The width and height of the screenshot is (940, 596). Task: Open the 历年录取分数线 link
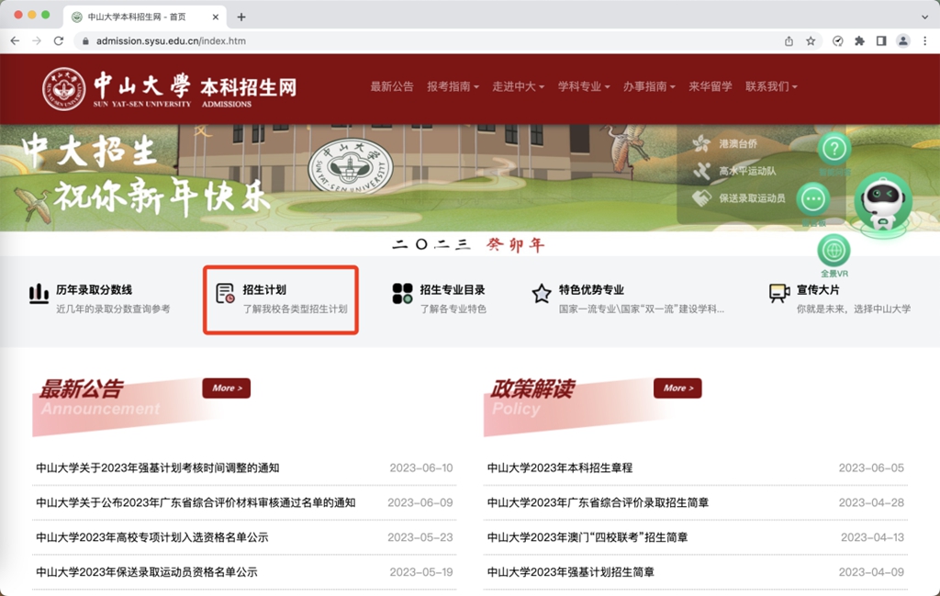(x=95, y=289)
